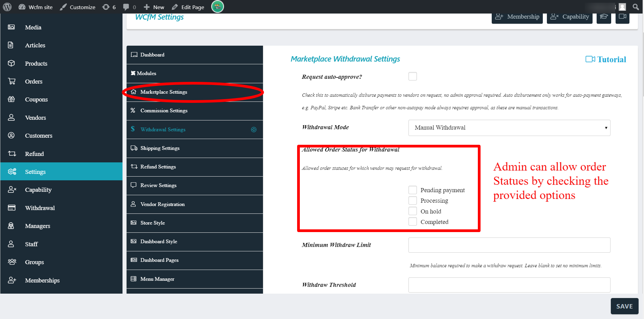Open Wcfm site link in admin bar
This screenshot has width=644, height=319.
click(x=36, y=7)
